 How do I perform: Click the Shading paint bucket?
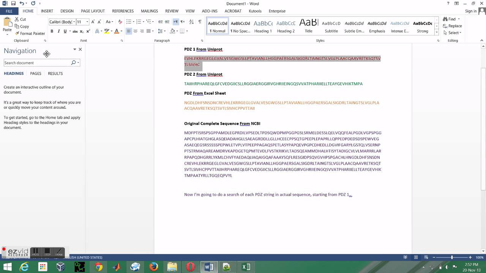[173, 31]
